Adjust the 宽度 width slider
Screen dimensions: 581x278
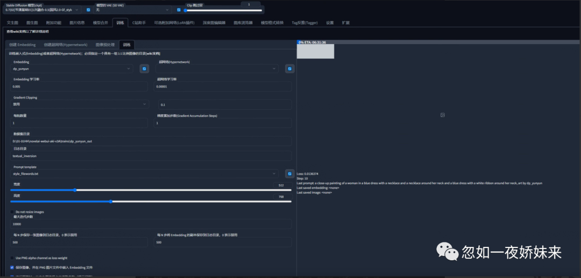[x=151, y=190]
